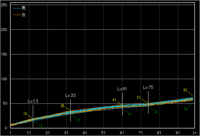Click the x-axis label 51
The height and width of the screenshot is (136, 200).
pyautogui.click(x=103, y=133)
